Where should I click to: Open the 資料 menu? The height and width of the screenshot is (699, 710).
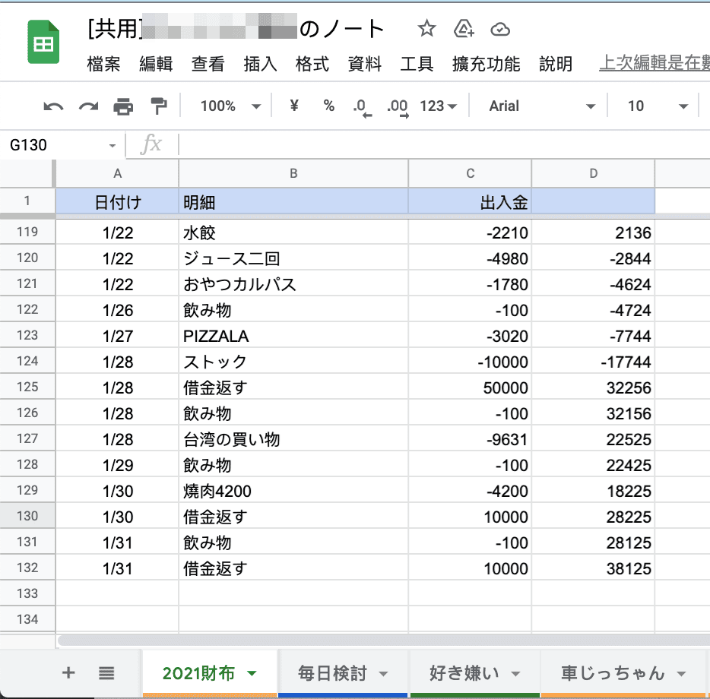[365, 64]
